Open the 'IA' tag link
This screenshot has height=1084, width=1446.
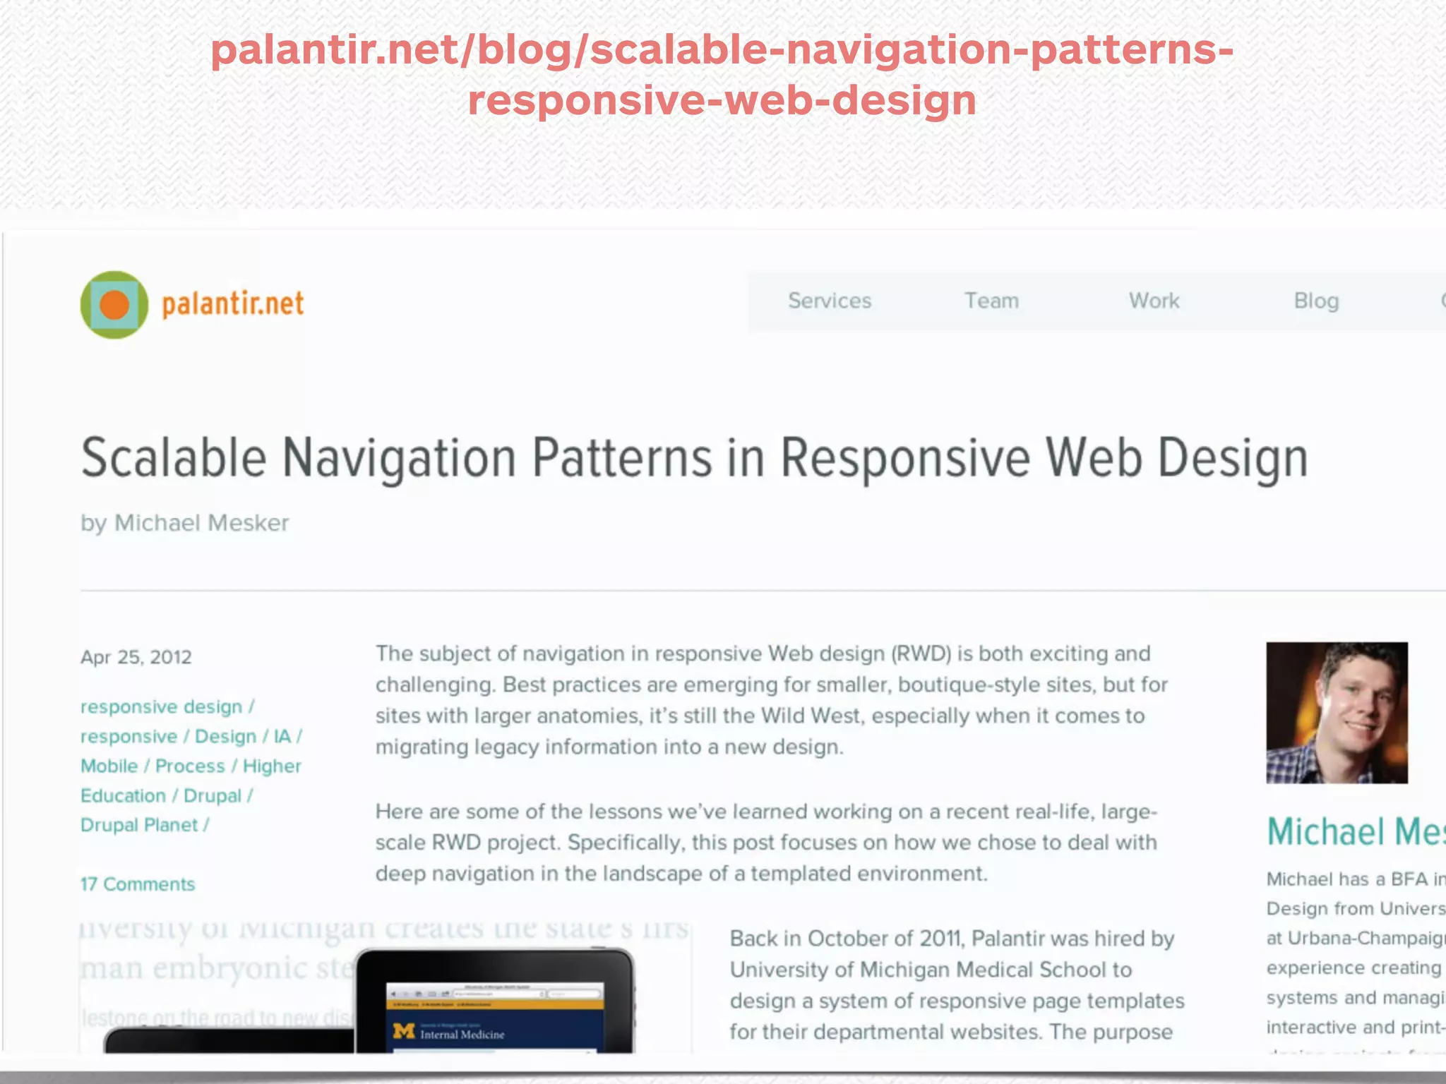click(x=282, y=737)
